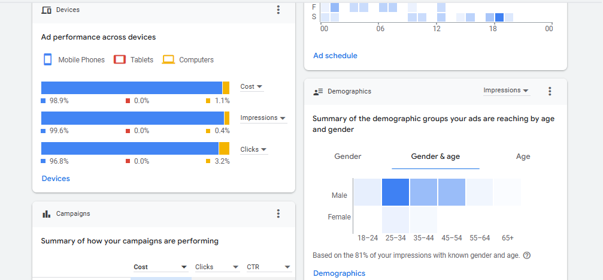
Task: Switch to the Gender tab
Action: pyautogui.click(x=348, y=156)
